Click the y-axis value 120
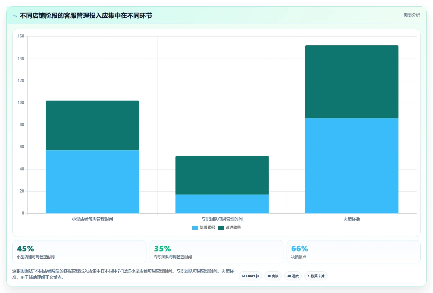Screen dimensions: 433x293 [21, 81]
